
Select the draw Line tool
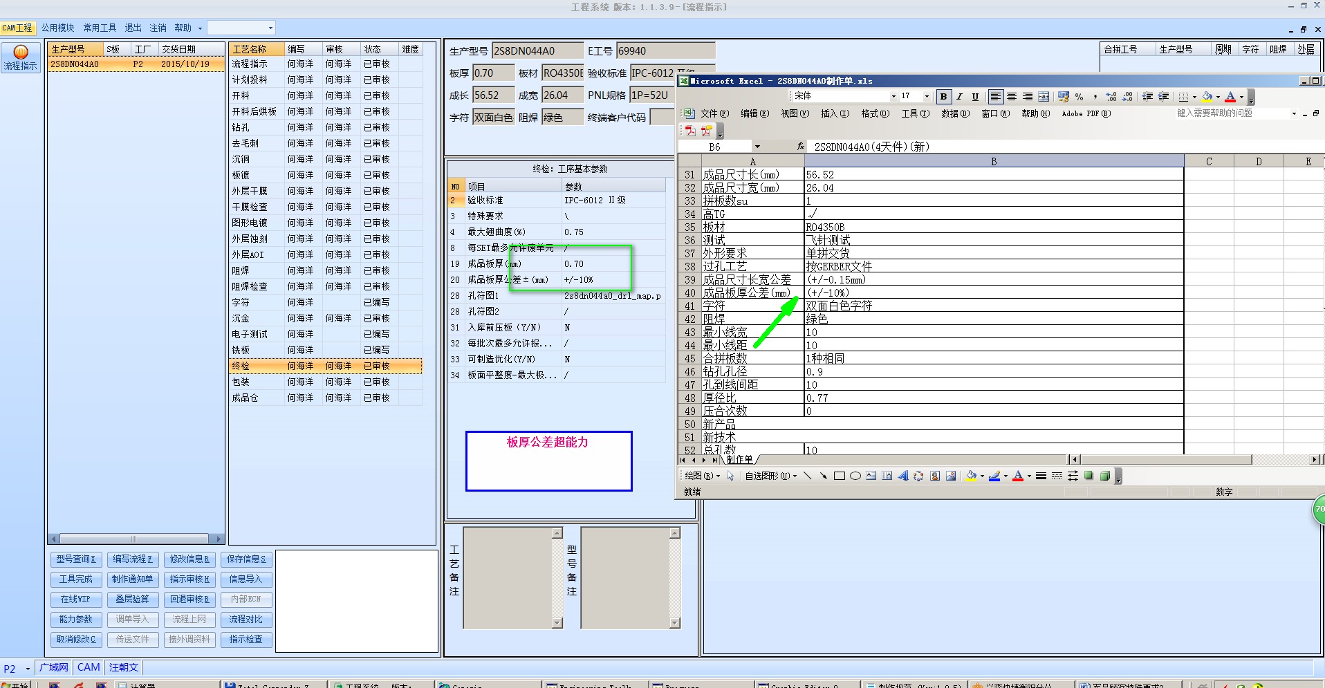click(x=807, y=476)
